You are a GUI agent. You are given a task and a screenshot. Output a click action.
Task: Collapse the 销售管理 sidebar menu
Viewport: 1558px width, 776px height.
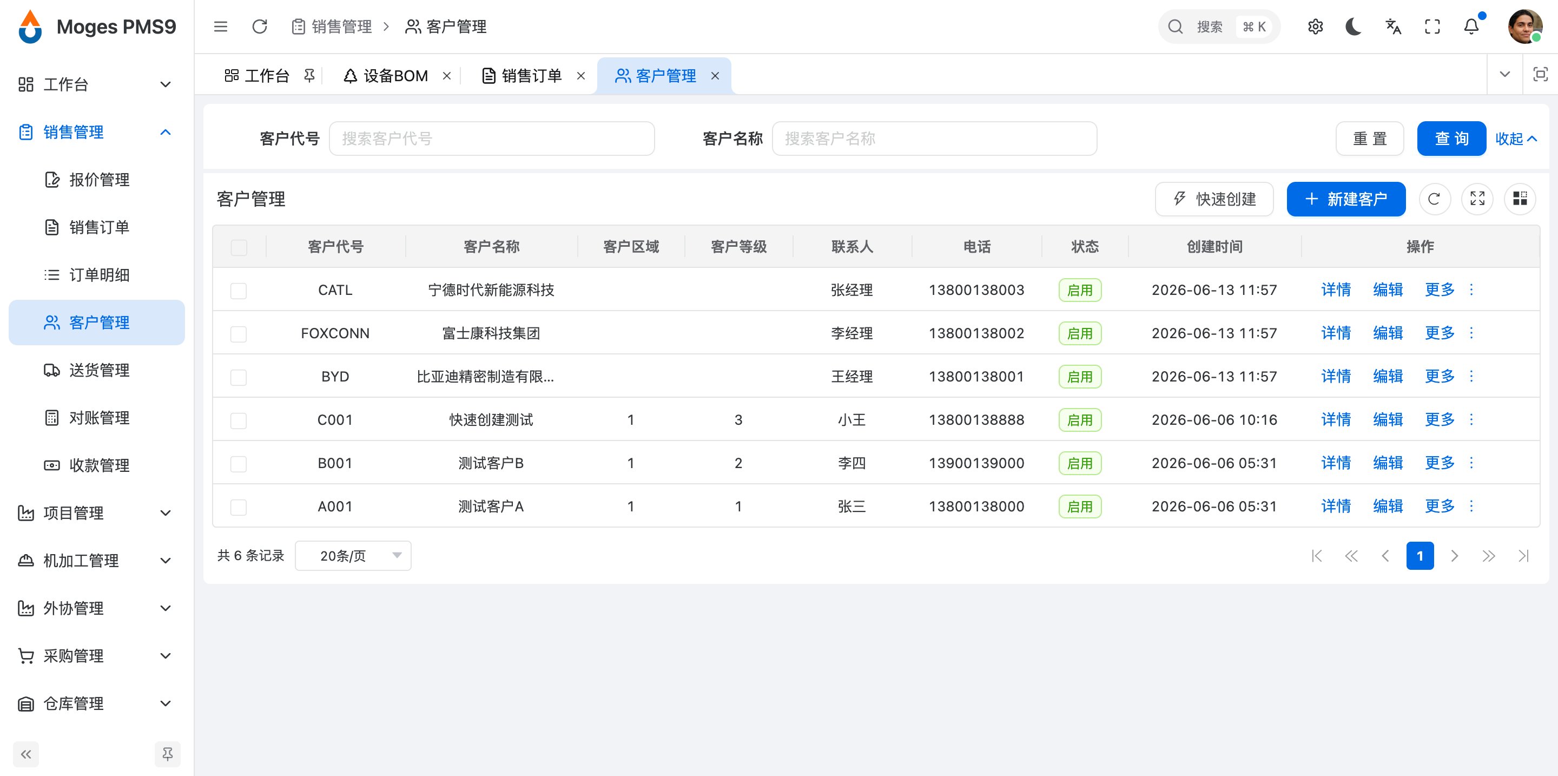(97, 132)
